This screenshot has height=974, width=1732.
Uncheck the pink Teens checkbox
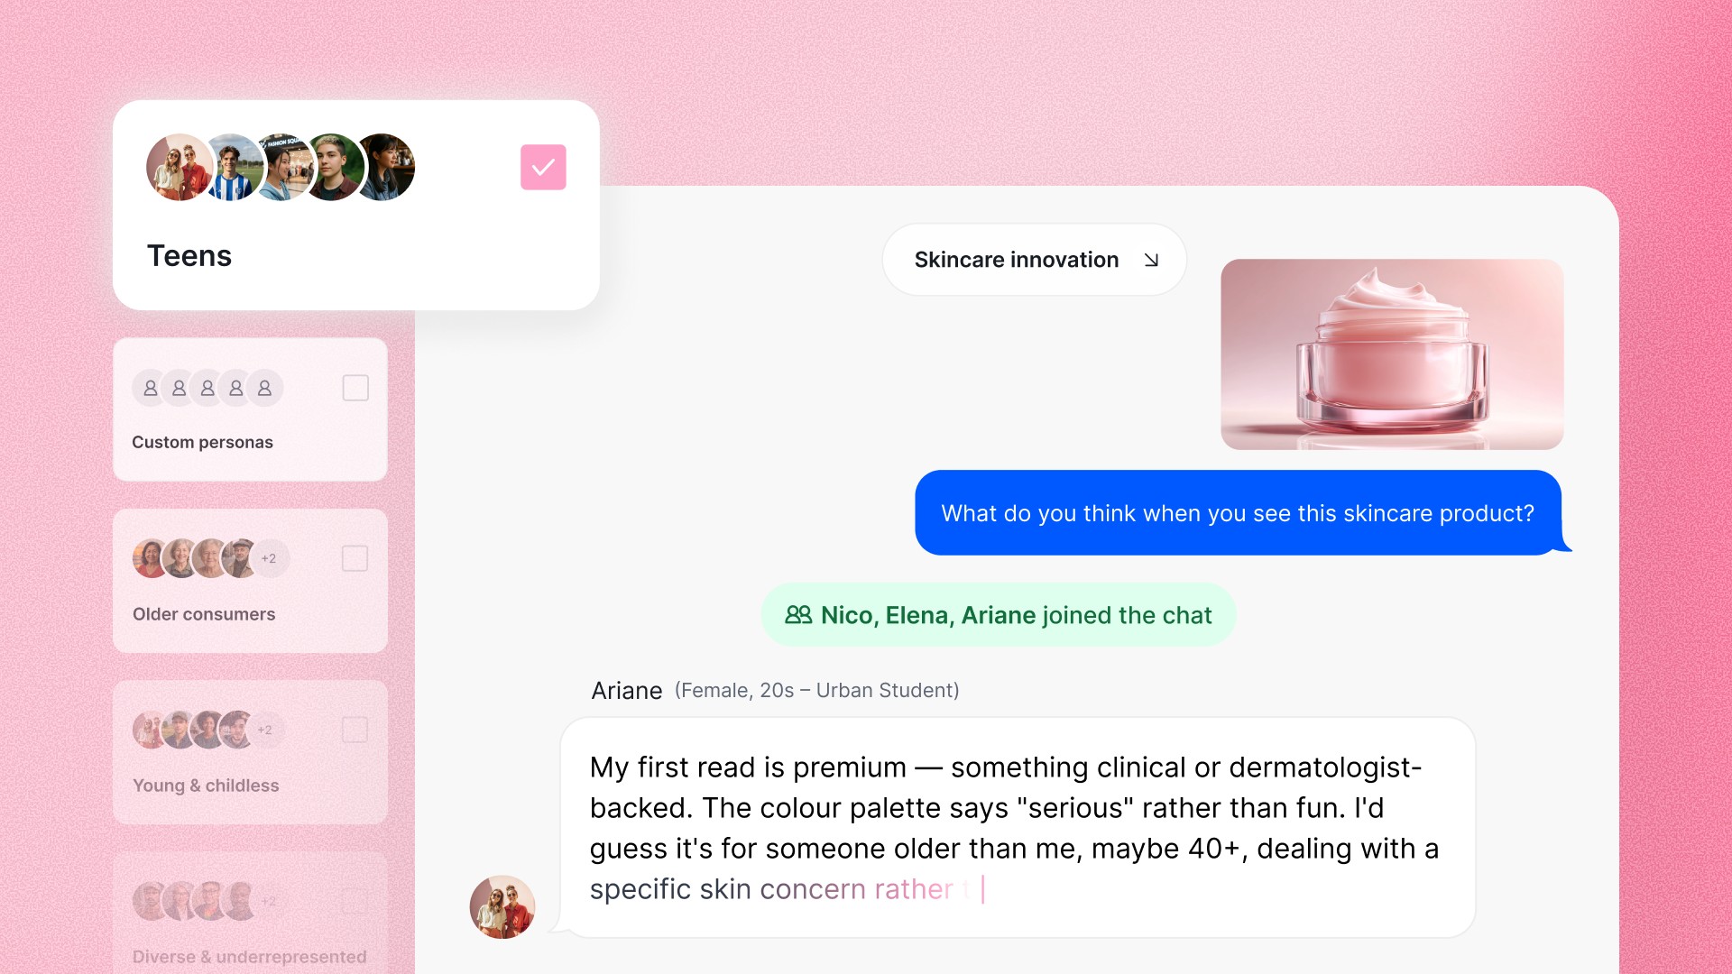543,167
